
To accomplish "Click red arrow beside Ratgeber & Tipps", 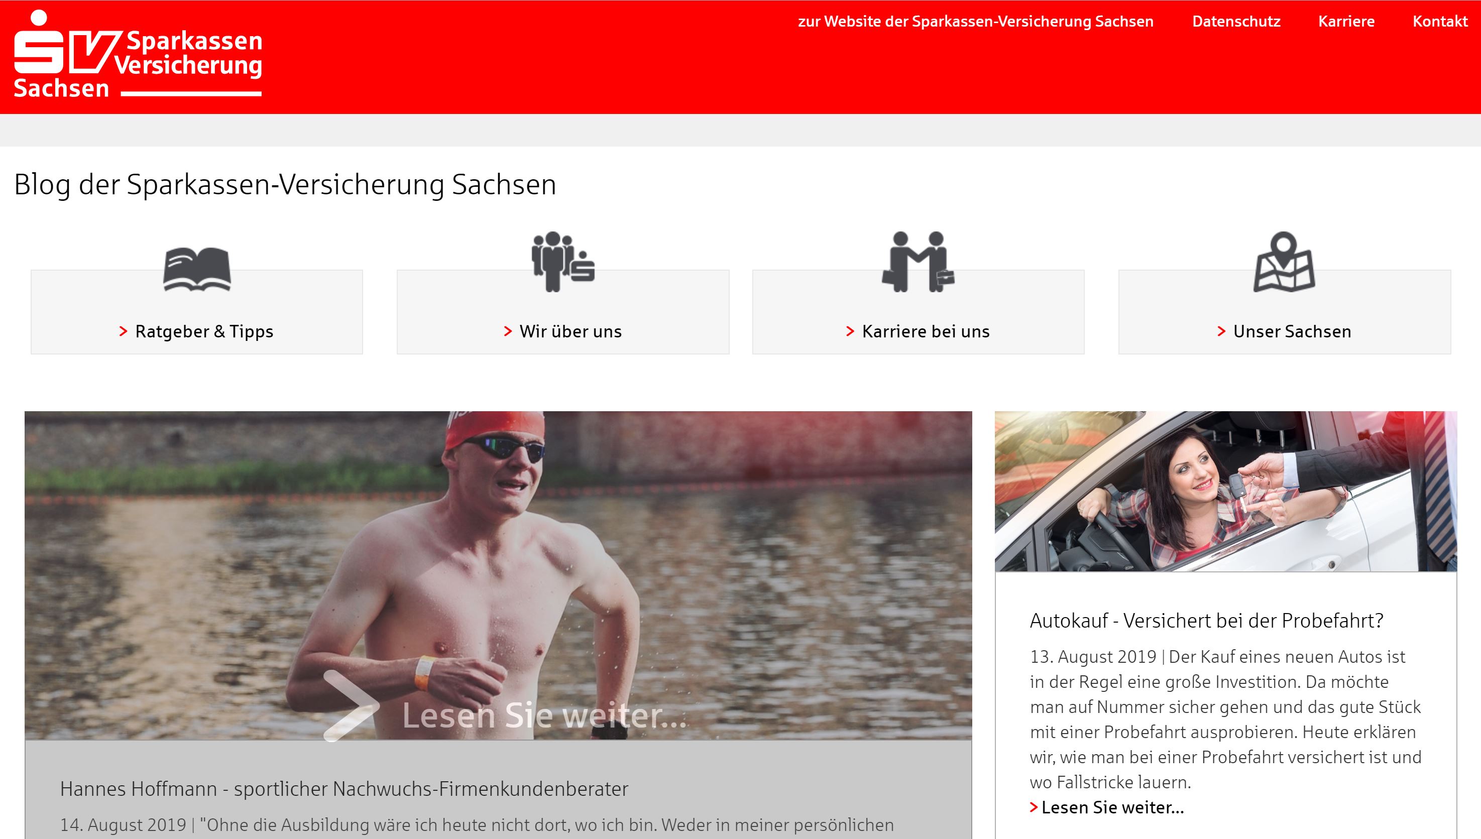I will (123, 331).
